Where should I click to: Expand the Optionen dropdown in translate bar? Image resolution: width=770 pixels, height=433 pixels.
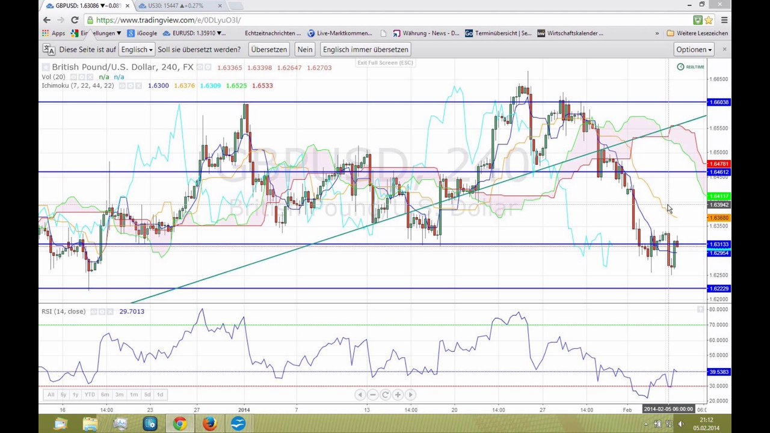pos(694,49)
